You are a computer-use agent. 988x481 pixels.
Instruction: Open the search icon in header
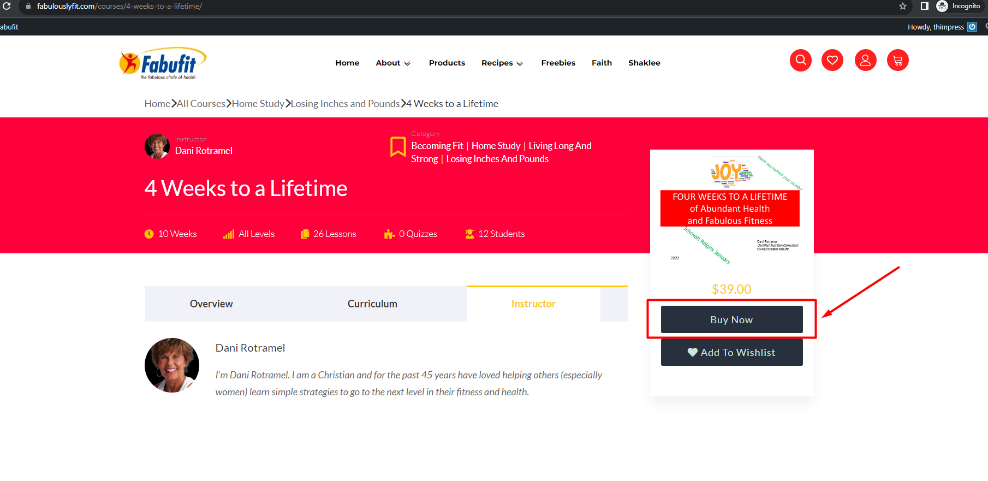801,60
